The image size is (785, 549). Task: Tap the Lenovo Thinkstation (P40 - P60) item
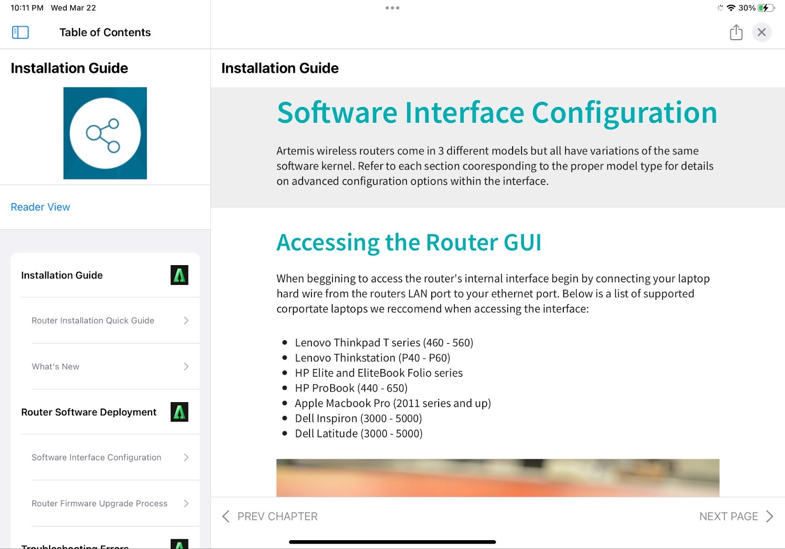point(372,358)
